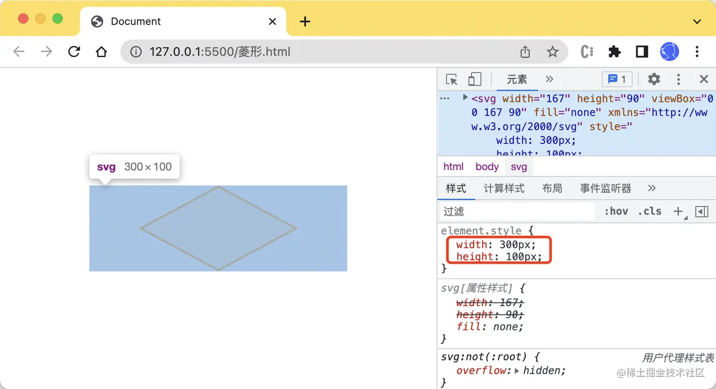This screenshot has height=389, width=716.
Task: Add a new style rule with plus button
Action: [678, 211]
